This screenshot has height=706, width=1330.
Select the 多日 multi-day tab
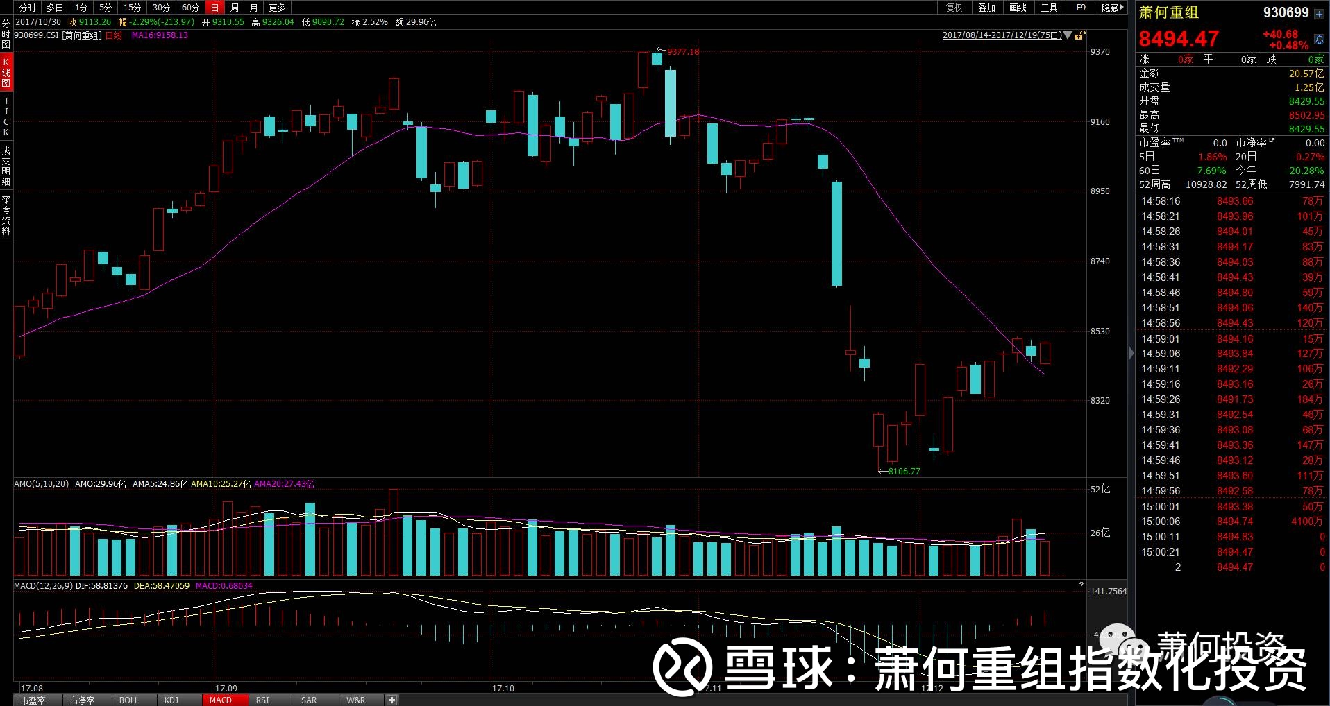point(55,8)
